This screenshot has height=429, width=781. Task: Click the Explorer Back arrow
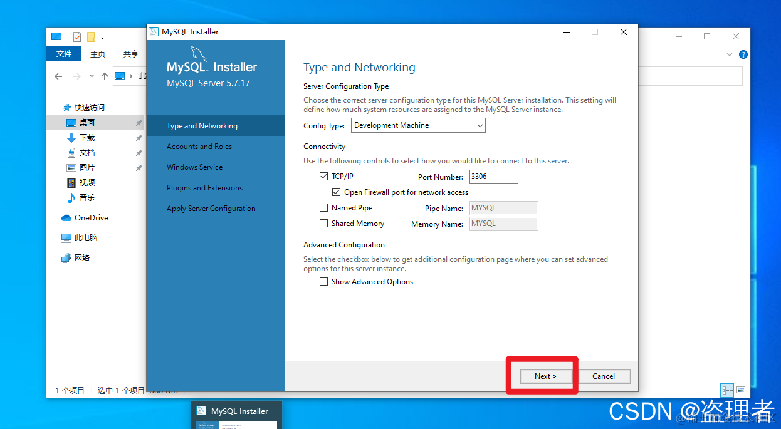(58, 76)
